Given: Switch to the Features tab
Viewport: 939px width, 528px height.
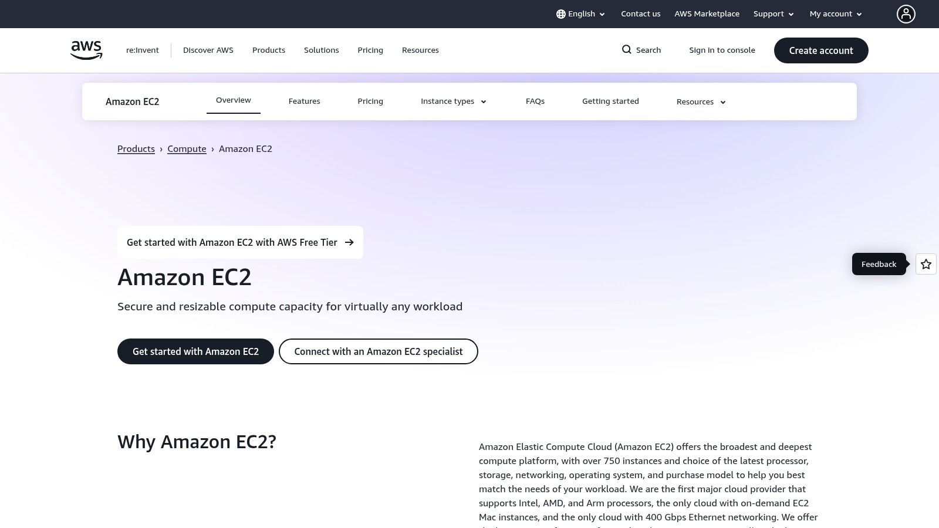Looking at the screenshot, I should (x=304, y=101).
